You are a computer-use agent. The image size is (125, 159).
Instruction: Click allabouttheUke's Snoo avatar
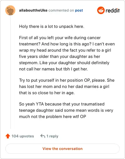click(x=10, y=10)
